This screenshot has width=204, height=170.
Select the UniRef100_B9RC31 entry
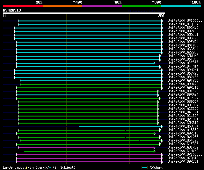(183, 162)
